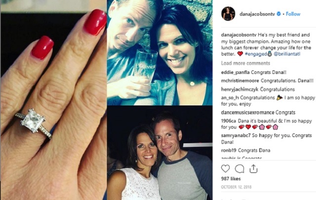Open the comment speech bubble icon
The width and height of the screenshot is (316, 200).
(239, 168)
